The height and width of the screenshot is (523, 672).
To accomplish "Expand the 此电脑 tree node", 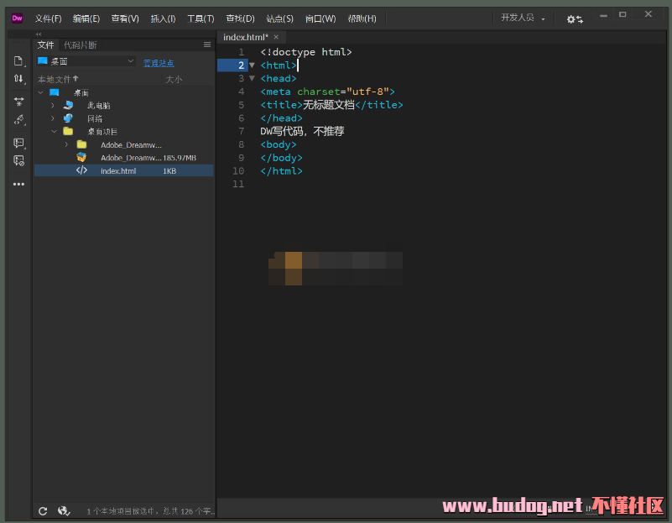I will point(53,106).
